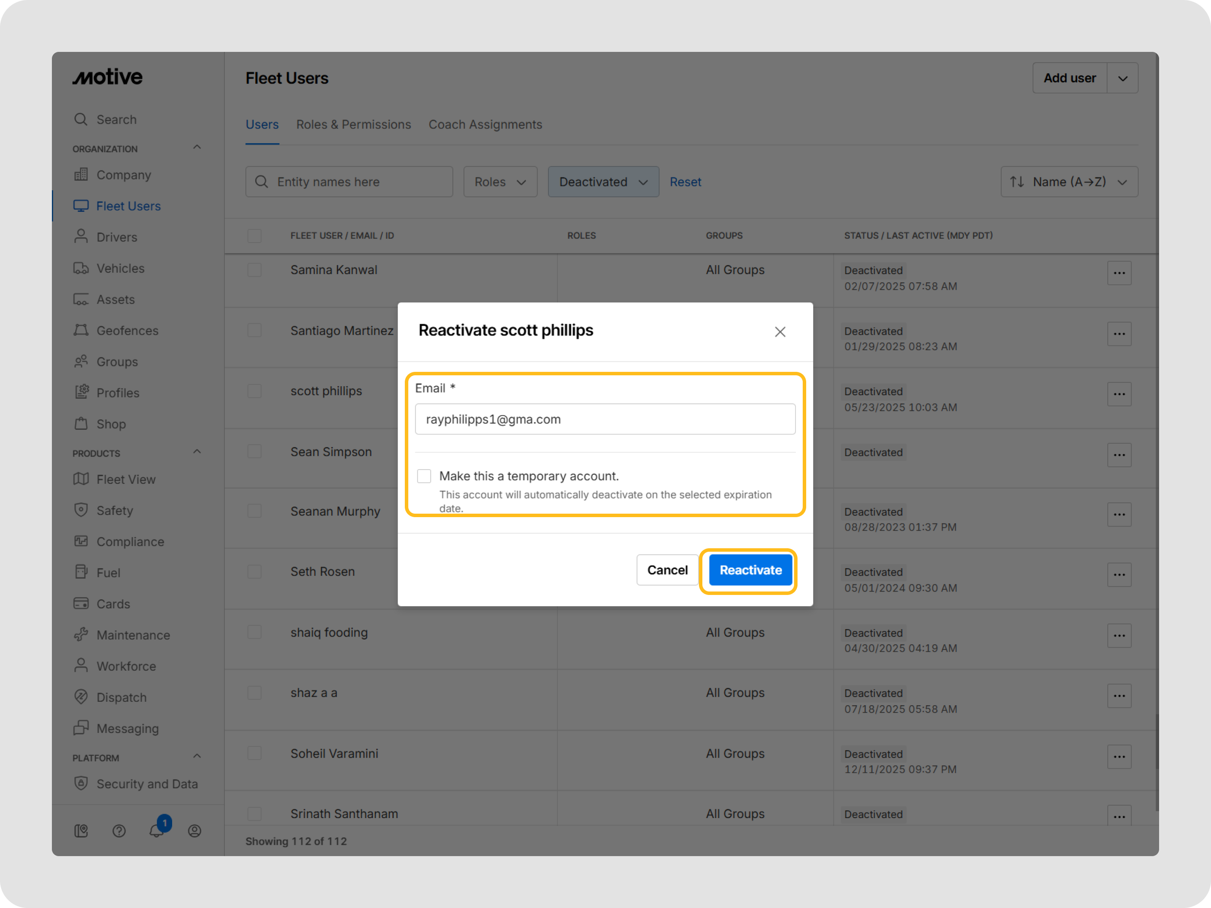This screenshot has height=908, width=1211.
Task: Click the notifications bell icon
Action: click(157, 830)
